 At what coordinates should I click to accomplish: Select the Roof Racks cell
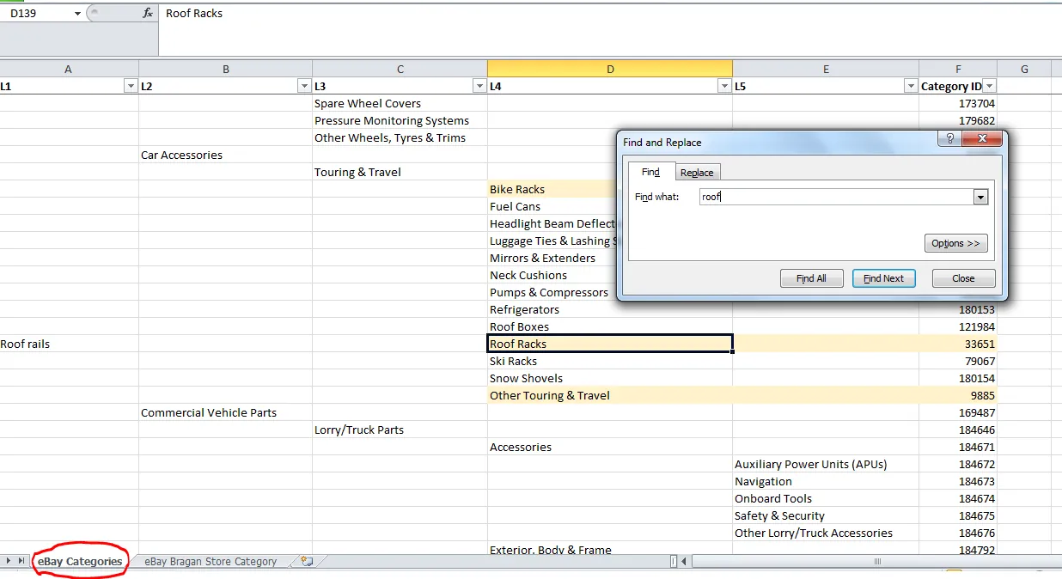[610, 344]
